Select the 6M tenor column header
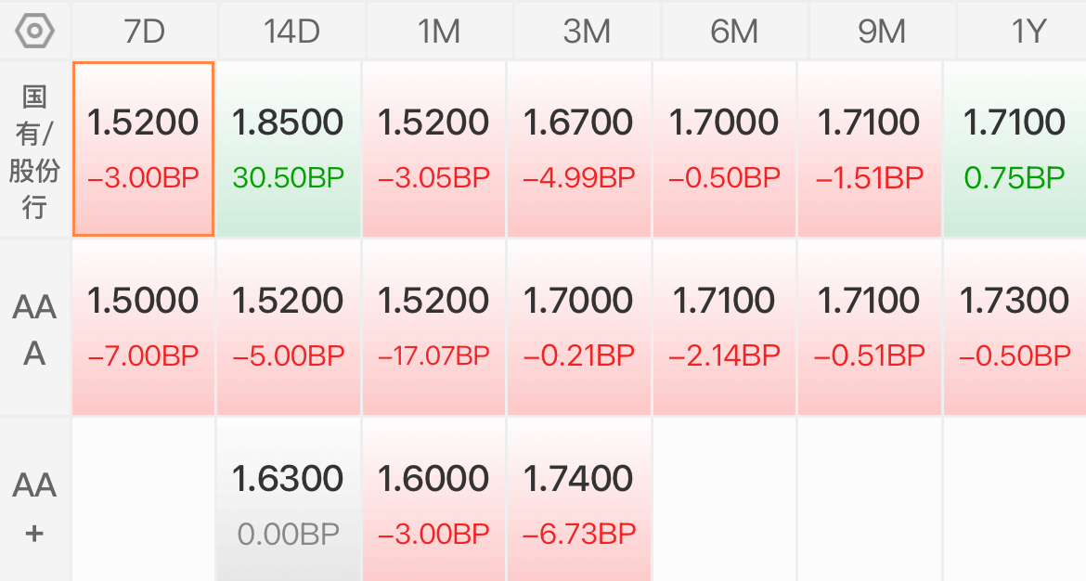The image size is (1086, 581). tap(734, 32)
